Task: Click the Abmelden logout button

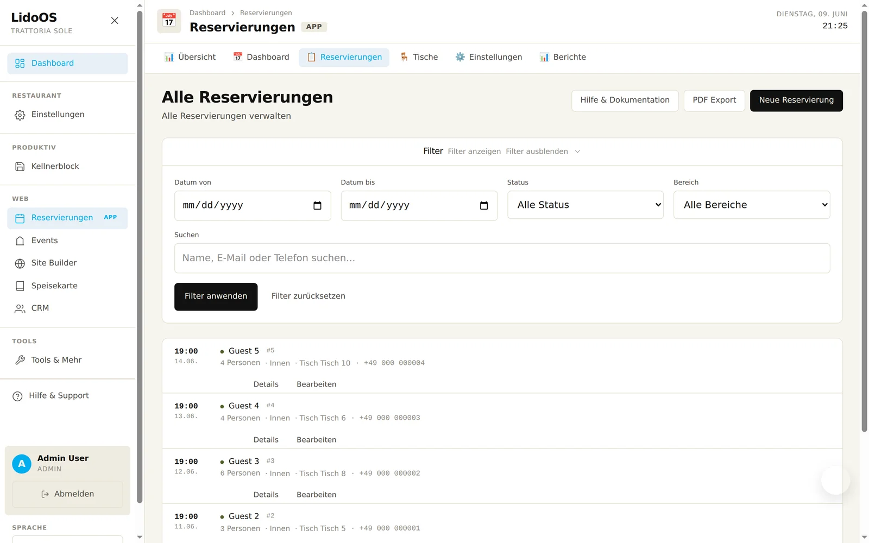Action: [x=67, y=494]
